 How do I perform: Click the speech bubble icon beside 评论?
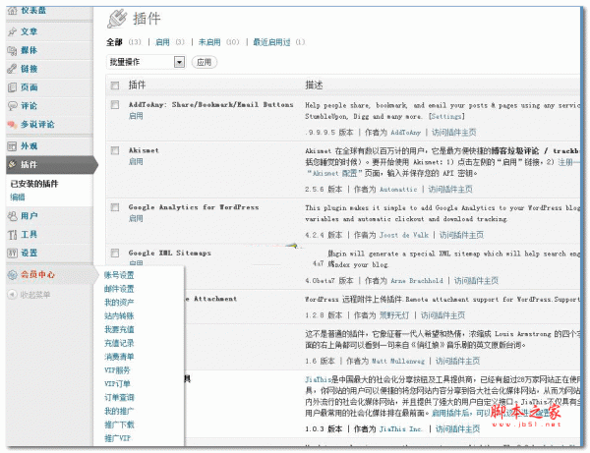pyautogui.click(x=13, y=106)
